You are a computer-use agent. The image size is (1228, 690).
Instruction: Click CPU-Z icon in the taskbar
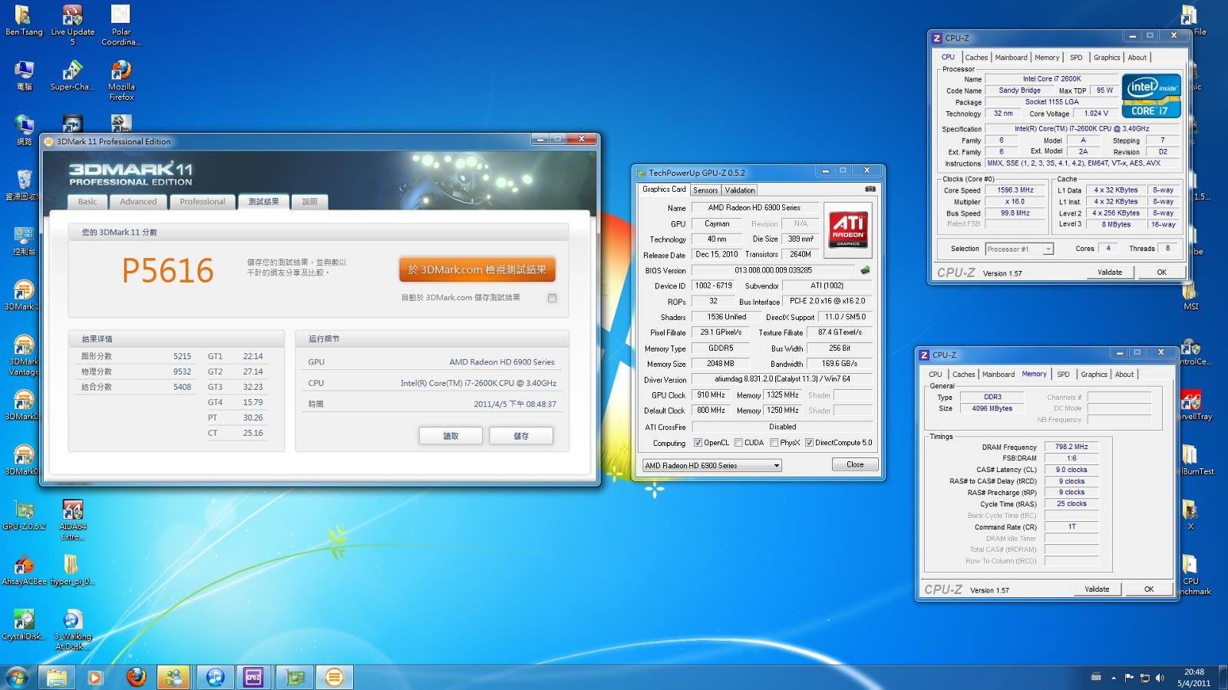pyautogui.click(x=253, y=677)
